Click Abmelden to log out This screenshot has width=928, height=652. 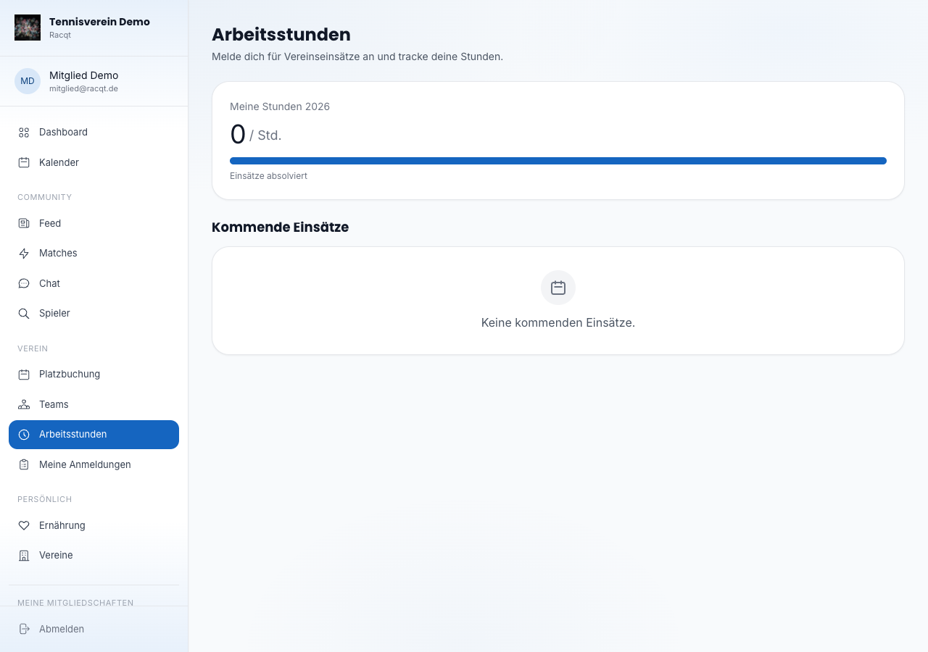94,629
